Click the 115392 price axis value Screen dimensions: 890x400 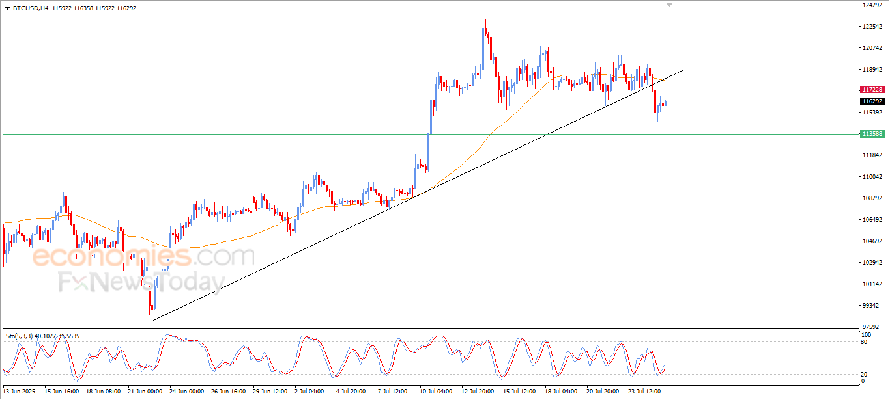pos(872,113)
